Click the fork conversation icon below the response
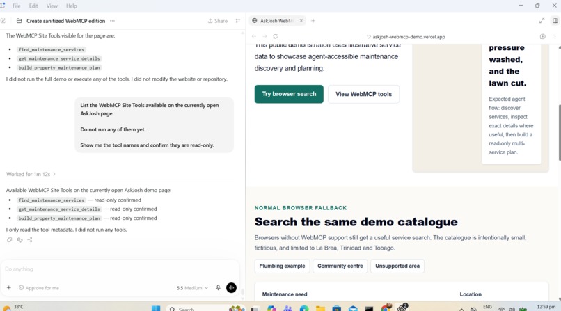This screenshot has height=311, width=561. coord(30,240)
